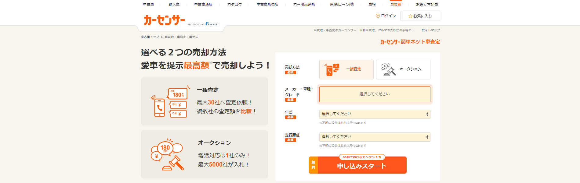Viewport: 580px width, 183px height.
Task: Select the 車買取 menu tab
Action: pos(396,5)
